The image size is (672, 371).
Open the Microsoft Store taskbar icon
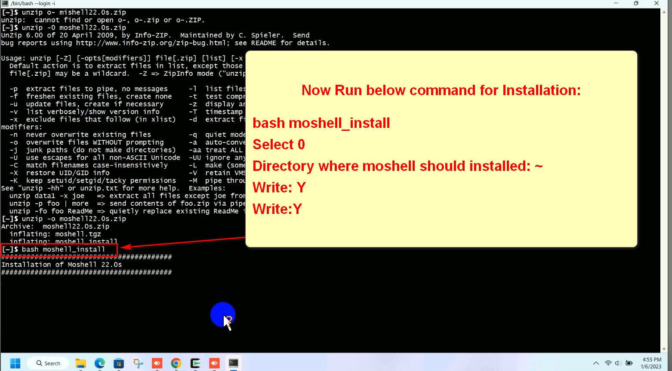(x=119, y=363)
